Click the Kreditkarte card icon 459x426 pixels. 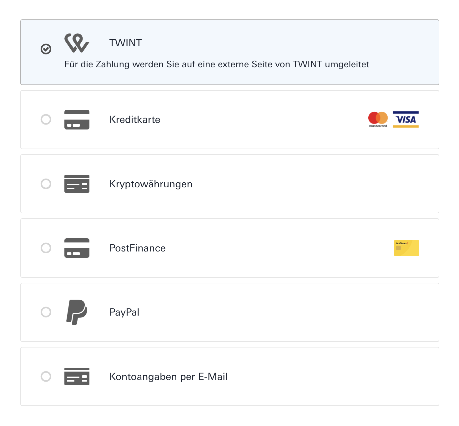pos(77,119)
